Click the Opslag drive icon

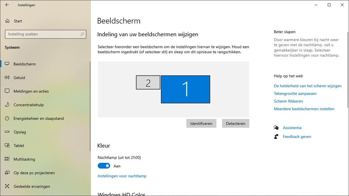coord(7,132)
